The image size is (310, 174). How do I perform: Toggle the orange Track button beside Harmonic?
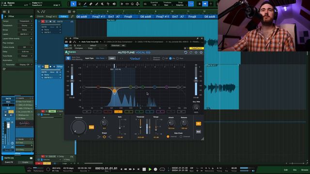[92, 127]
